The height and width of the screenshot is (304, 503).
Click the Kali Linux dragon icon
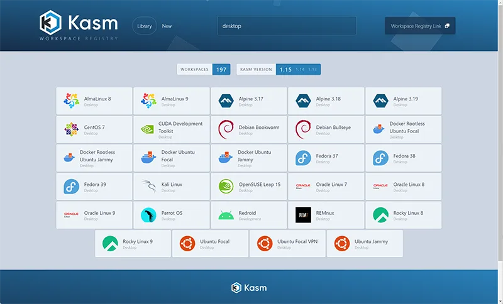pos(149,187)
